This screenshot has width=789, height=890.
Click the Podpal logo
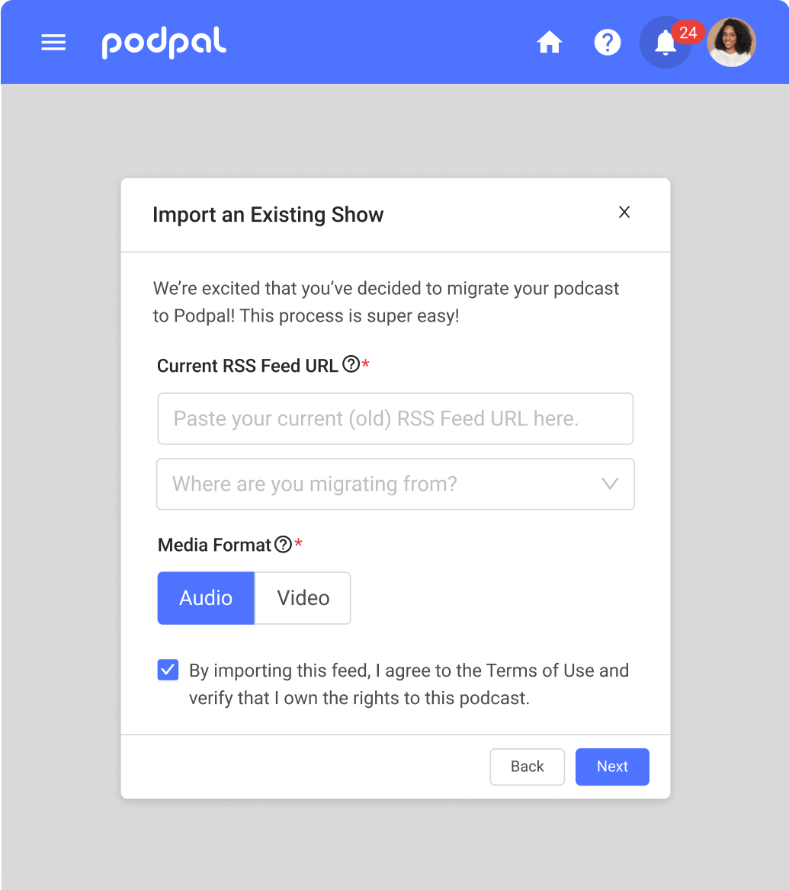click(164, 43)
